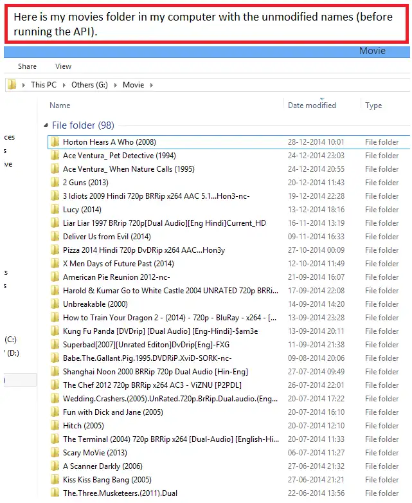Viewport: 412px width, 503px height.
Task: Collapse the File folder (98) group
Action: [46, 125]
